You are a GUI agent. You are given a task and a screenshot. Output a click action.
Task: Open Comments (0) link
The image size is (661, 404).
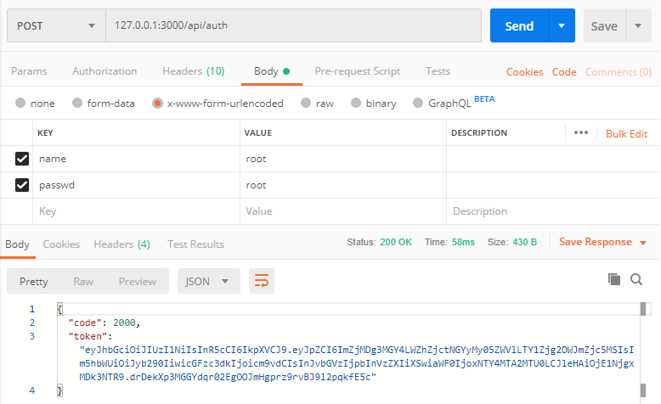click(619, 72)
